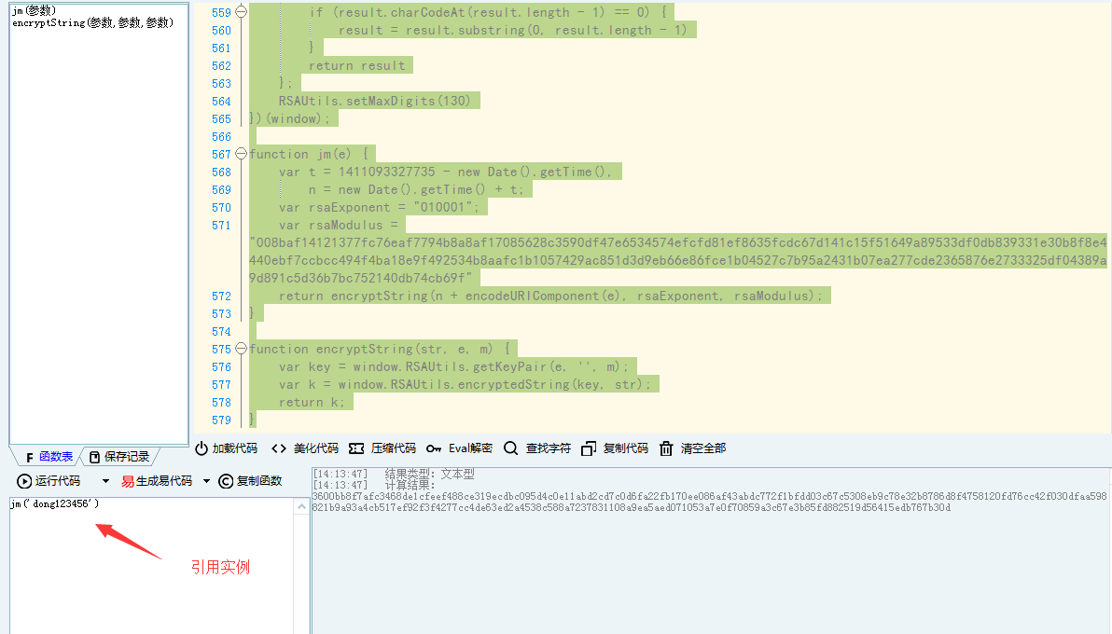Click the jm('dong123456') expression input box
This screenshot has height=634, width=1112.
(x=149, y=559)
